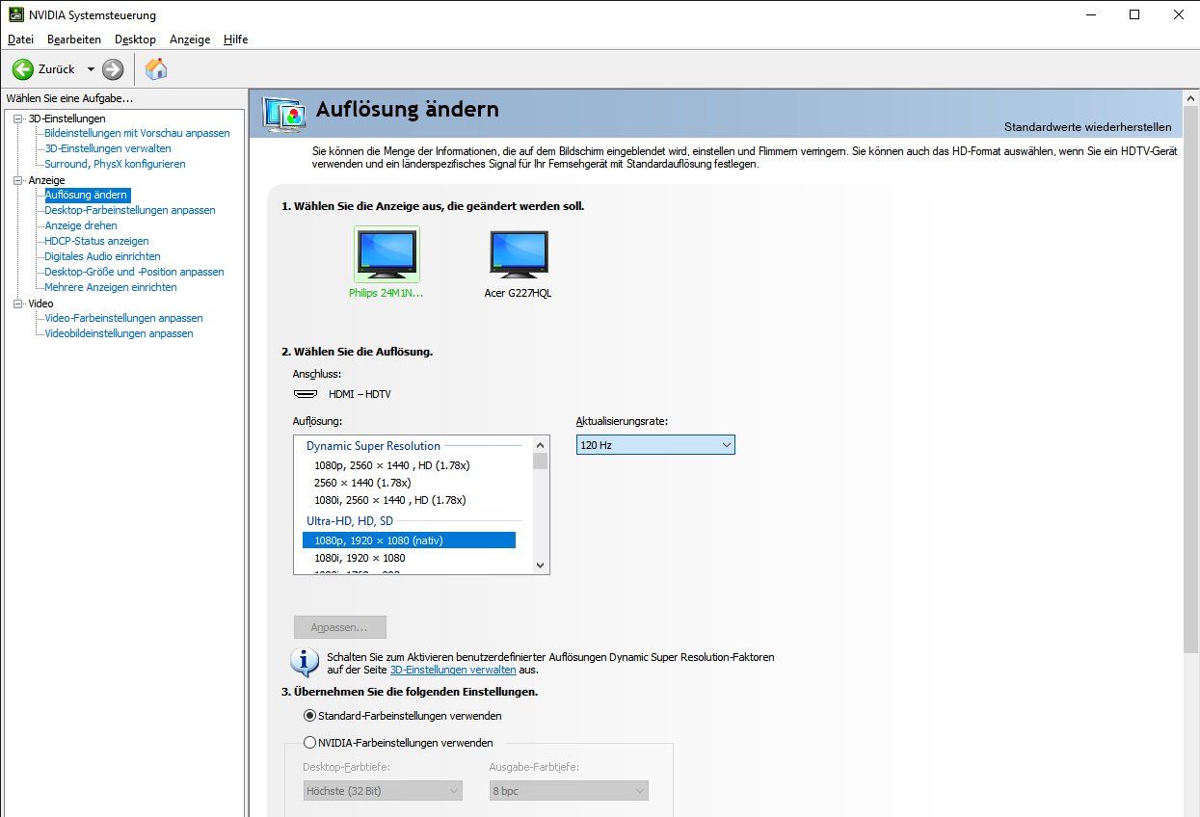Open 3D-Einstellungen verwalten in sidebar
This screenshot has width=1200, height=817.
108,148
